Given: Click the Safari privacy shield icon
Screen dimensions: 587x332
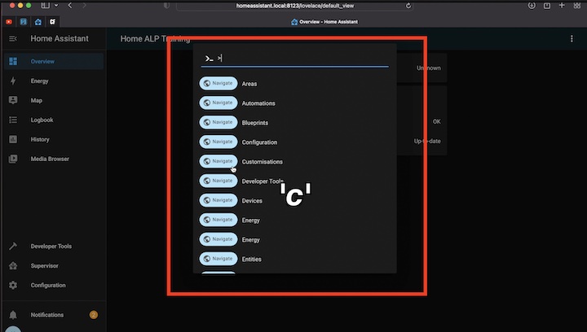Looking at the screenshot, I should click(x=166, y=6).
